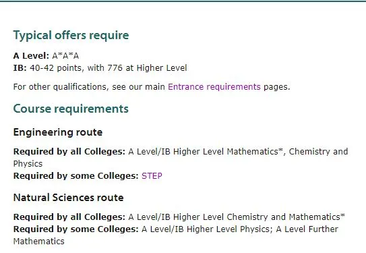Viewport: 366px width, 253px height.
Task: Click "776 at Higher Level" text
Action: click(147, 68)
